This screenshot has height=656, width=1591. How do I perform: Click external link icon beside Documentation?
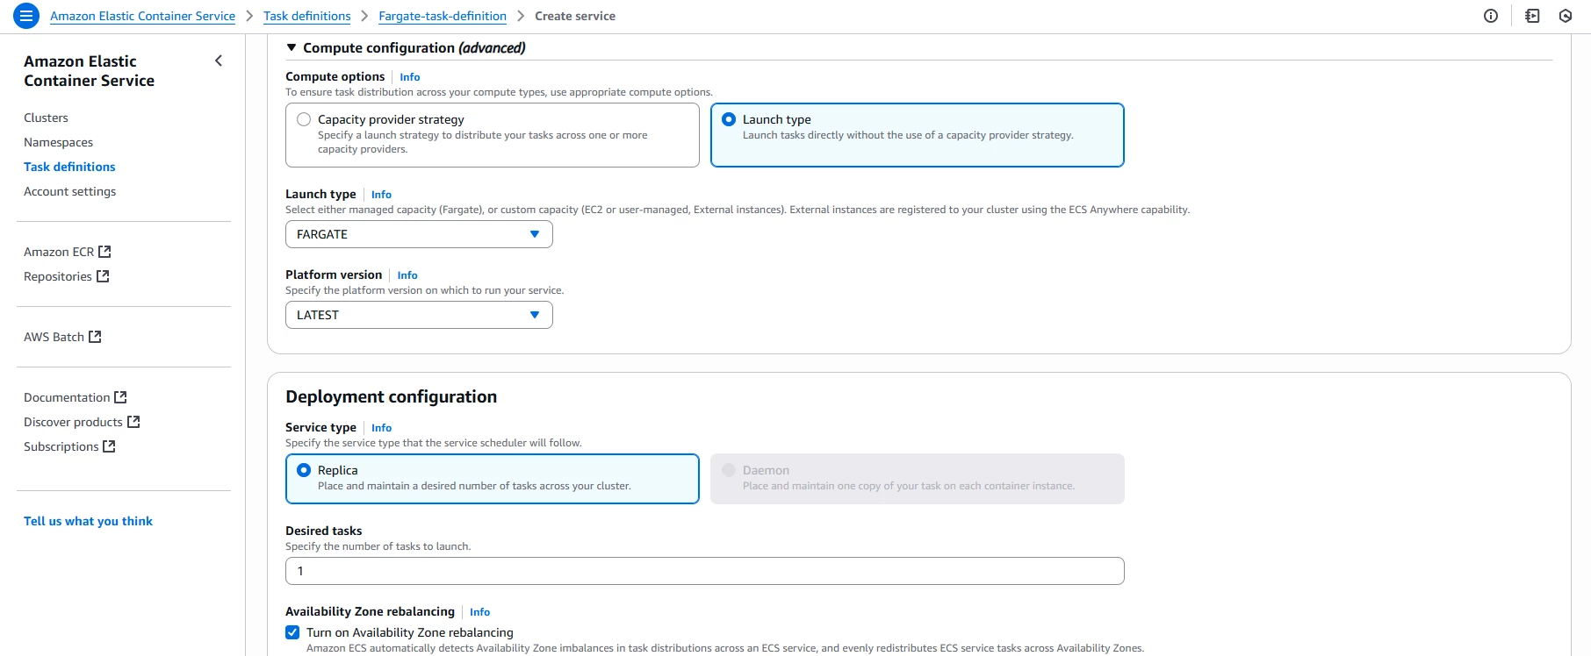[121, 397]
